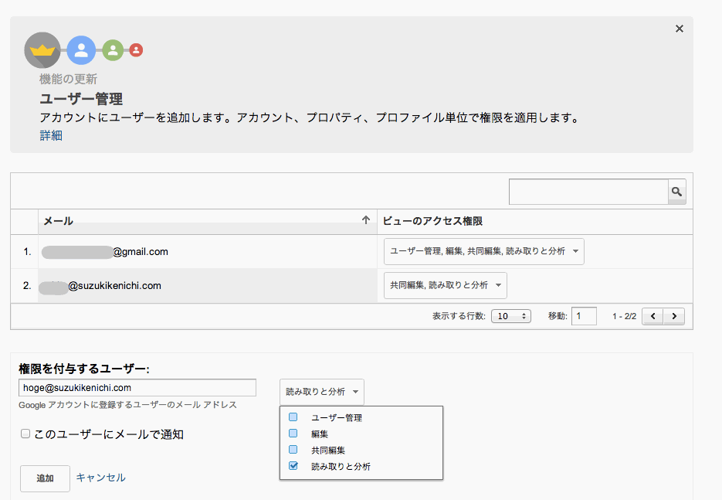Open permissions dropdown for suzukikenichi.com user
Viewport: 722px width, 500px height.
click(x=445, y=285)
